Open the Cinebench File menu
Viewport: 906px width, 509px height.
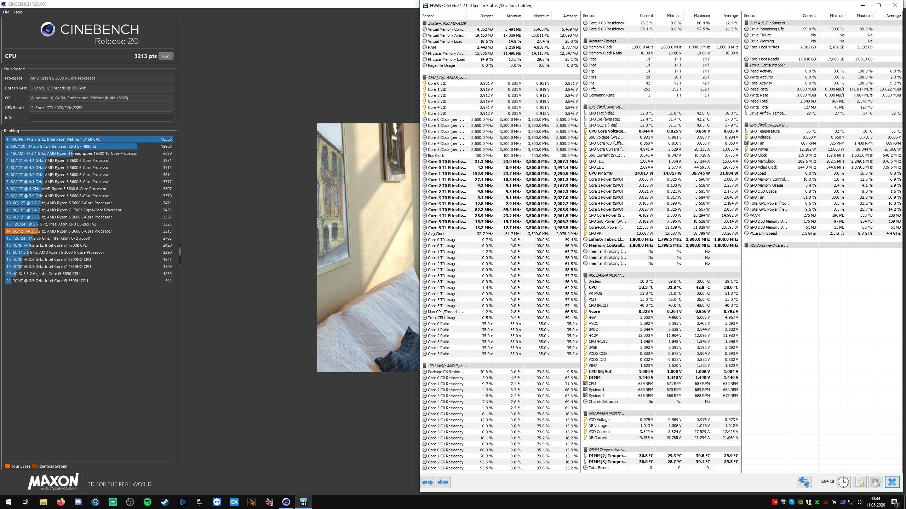(x=6, y=12)
